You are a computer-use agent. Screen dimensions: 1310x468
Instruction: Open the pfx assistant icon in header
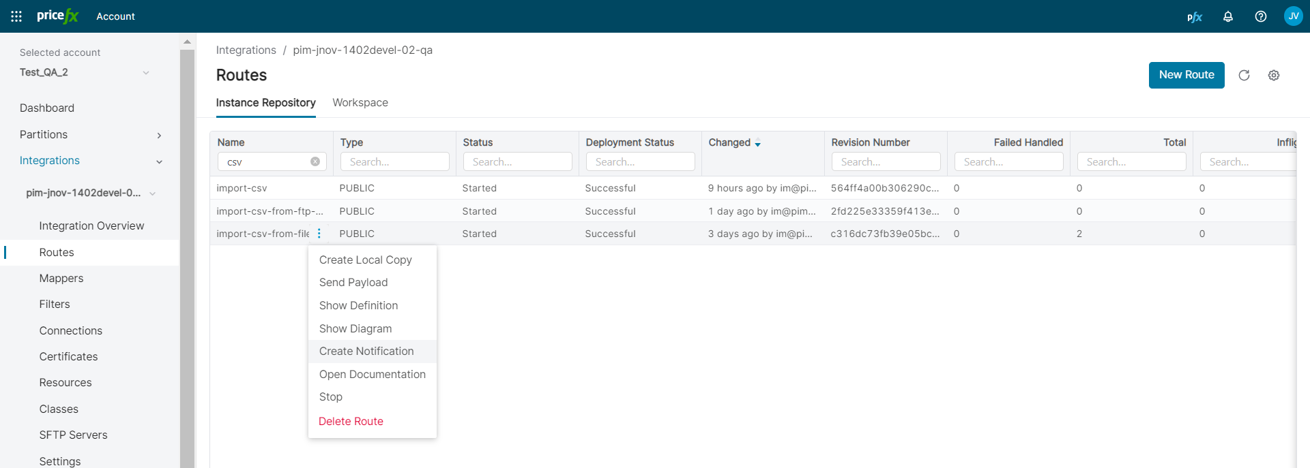click(1194, 17)
